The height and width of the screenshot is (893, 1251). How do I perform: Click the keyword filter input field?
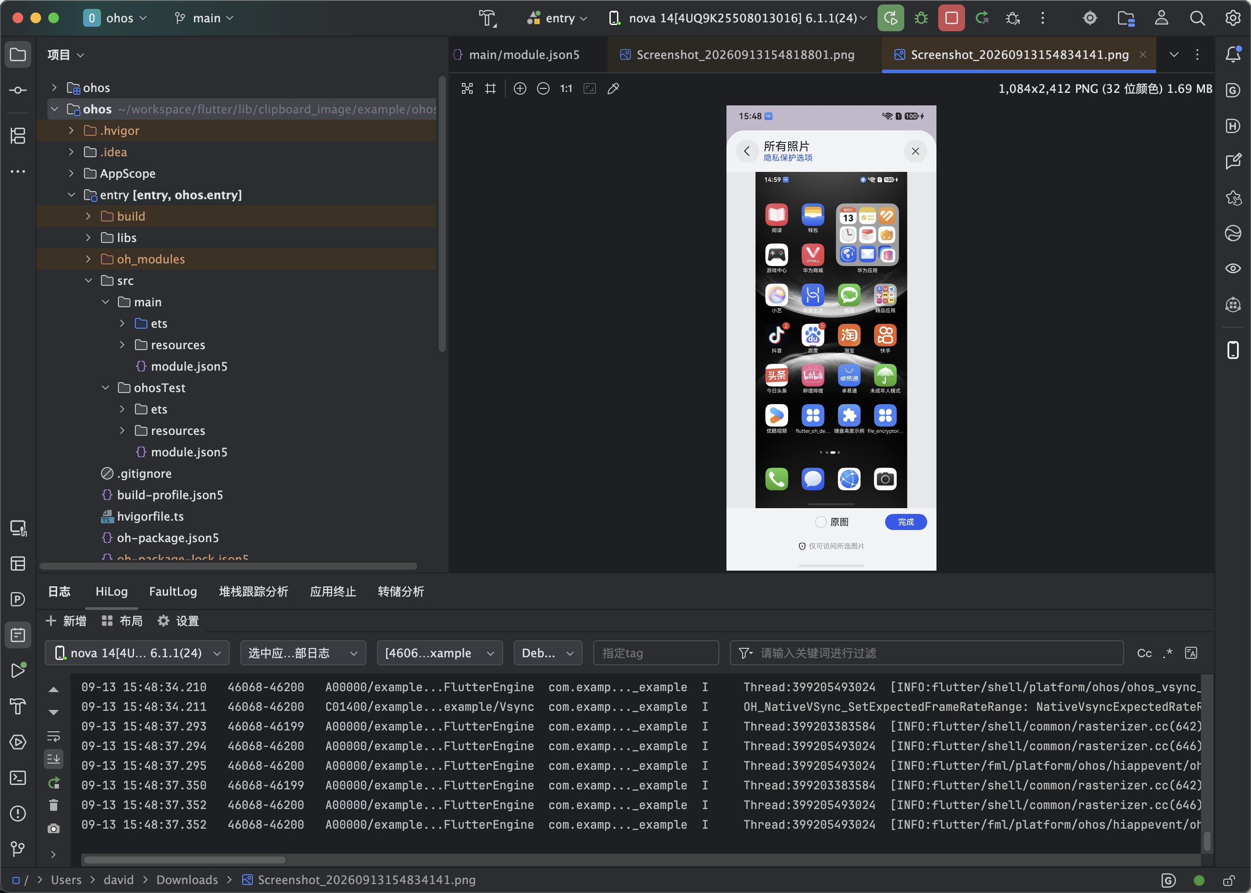coord(927,653)
